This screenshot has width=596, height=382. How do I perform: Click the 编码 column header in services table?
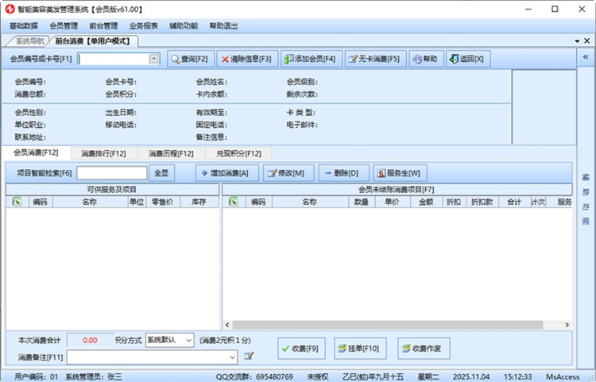coord(41,202)
